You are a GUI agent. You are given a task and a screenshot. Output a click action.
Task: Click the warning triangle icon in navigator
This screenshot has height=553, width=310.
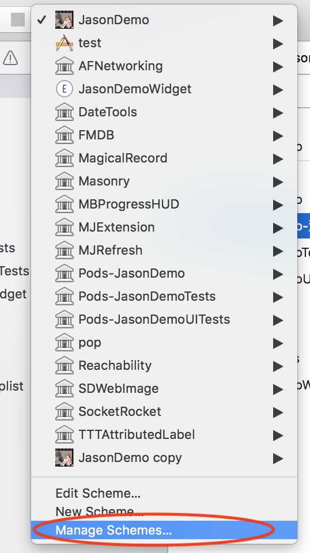(x=10, y=58)
